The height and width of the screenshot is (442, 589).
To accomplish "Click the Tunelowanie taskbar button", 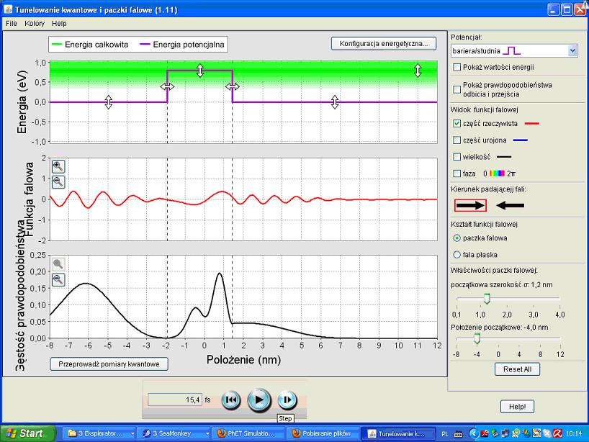I will tap(398, 433).
